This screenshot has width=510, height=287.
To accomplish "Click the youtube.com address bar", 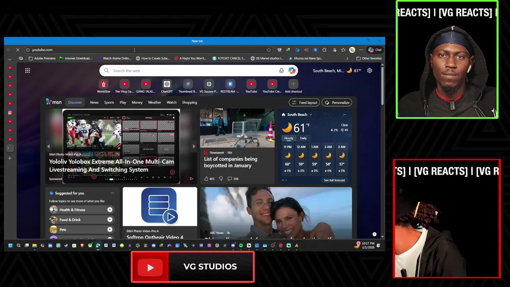I will tap(148, 50).
